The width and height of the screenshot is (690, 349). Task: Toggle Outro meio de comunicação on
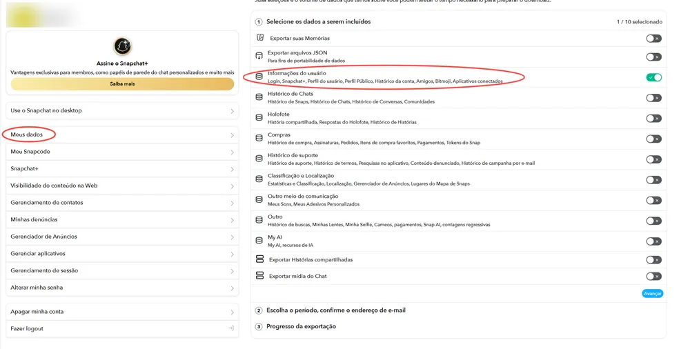point(653,200)
